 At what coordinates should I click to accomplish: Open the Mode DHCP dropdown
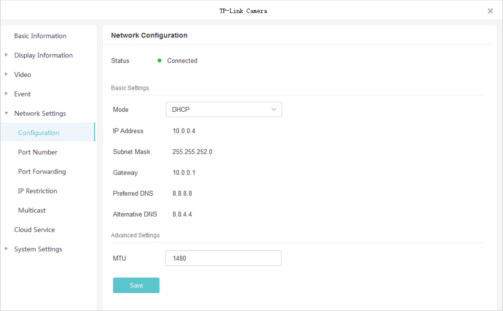pos(223,110)
